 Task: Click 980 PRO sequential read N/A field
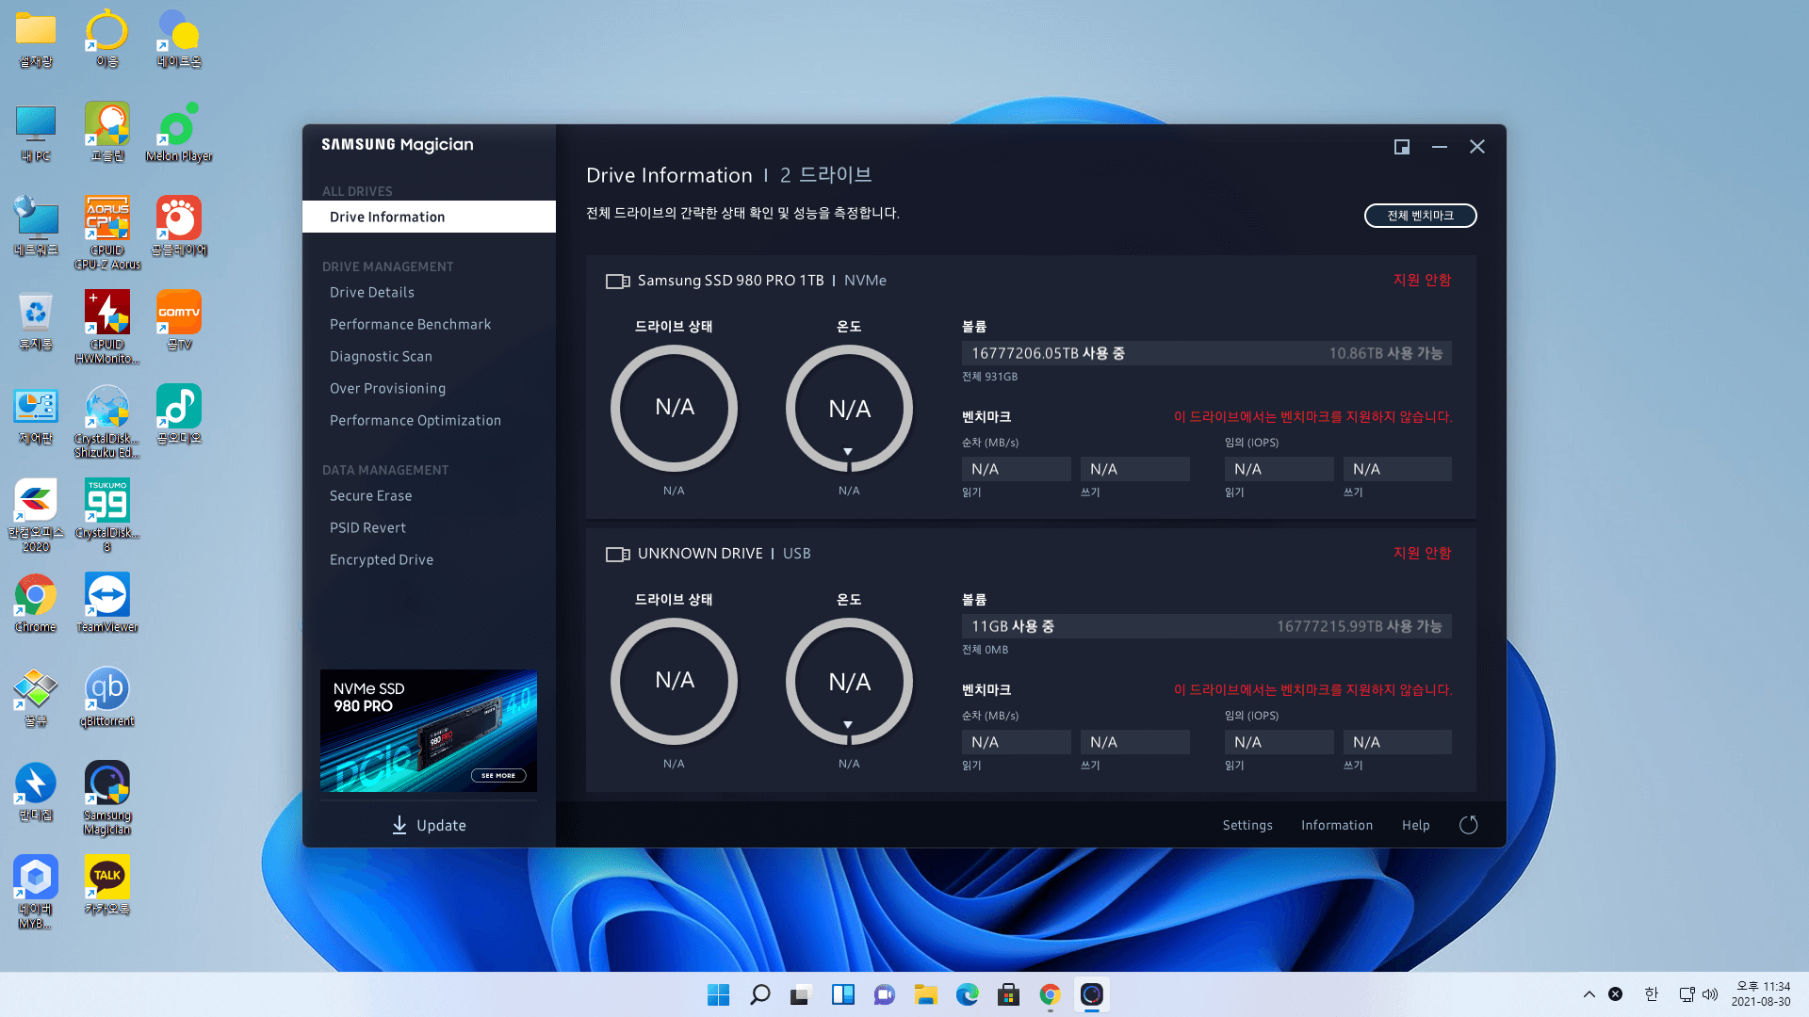[1016, 469]
